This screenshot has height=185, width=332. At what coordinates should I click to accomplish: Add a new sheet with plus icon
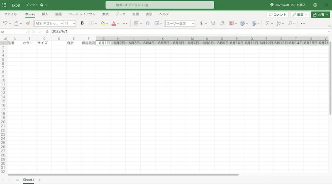click(39, 180)
